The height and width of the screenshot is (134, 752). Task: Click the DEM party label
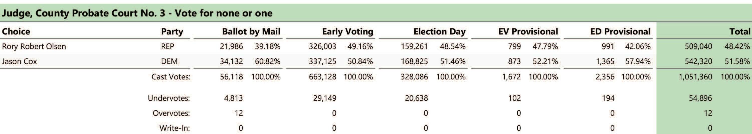click(x=169, y=61)
